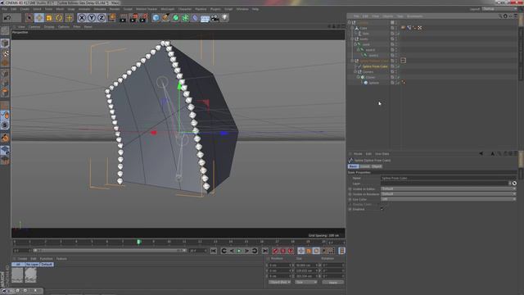Click the Render View clapperboard icon
The width and height of the screenshot is (524, 295).
point(123,18)
